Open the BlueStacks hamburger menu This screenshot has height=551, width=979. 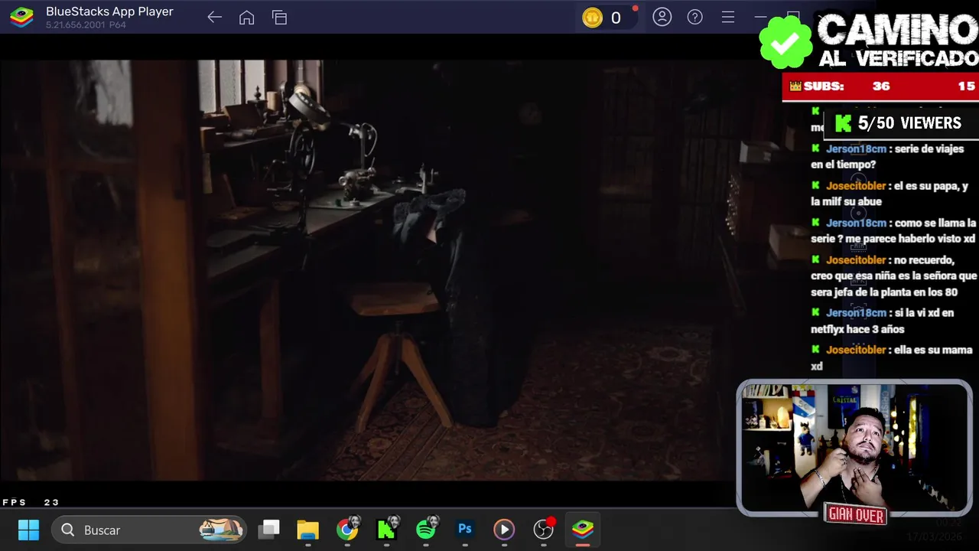click(x=728, y=17)
